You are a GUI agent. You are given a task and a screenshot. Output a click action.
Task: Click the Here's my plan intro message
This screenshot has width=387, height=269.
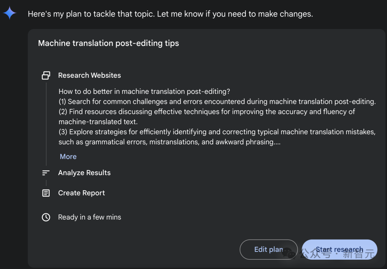(170, 14)
